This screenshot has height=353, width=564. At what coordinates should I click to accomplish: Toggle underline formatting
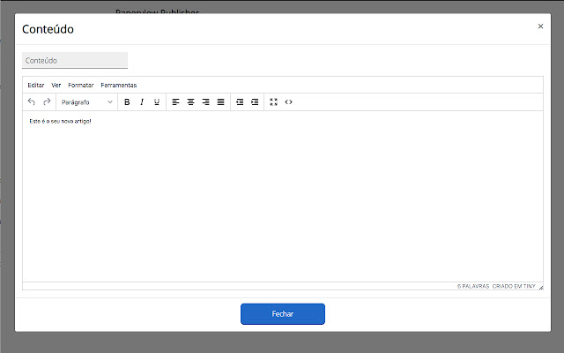(x=157, y=102)
